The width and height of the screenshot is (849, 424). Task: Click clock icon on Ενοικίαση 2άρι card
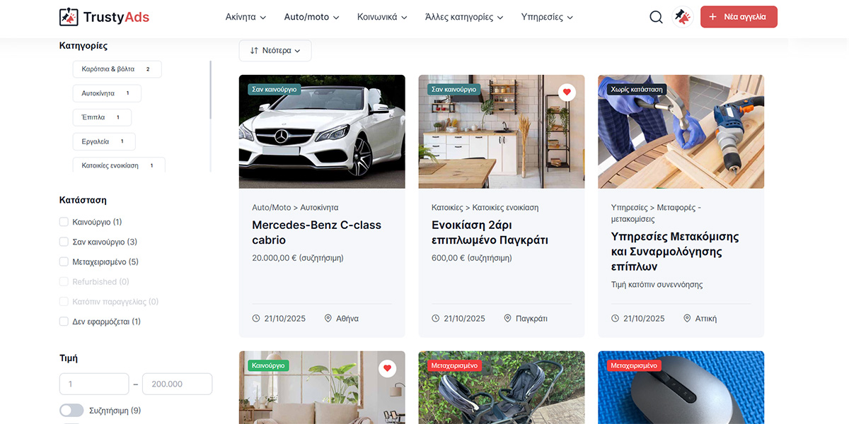(x=436, y=319)
